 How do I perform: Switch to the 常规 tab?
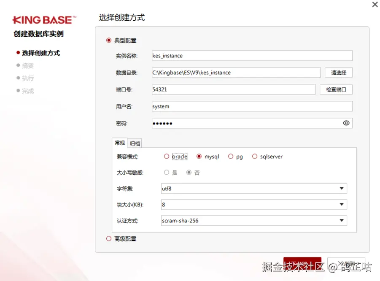[120, 143]
